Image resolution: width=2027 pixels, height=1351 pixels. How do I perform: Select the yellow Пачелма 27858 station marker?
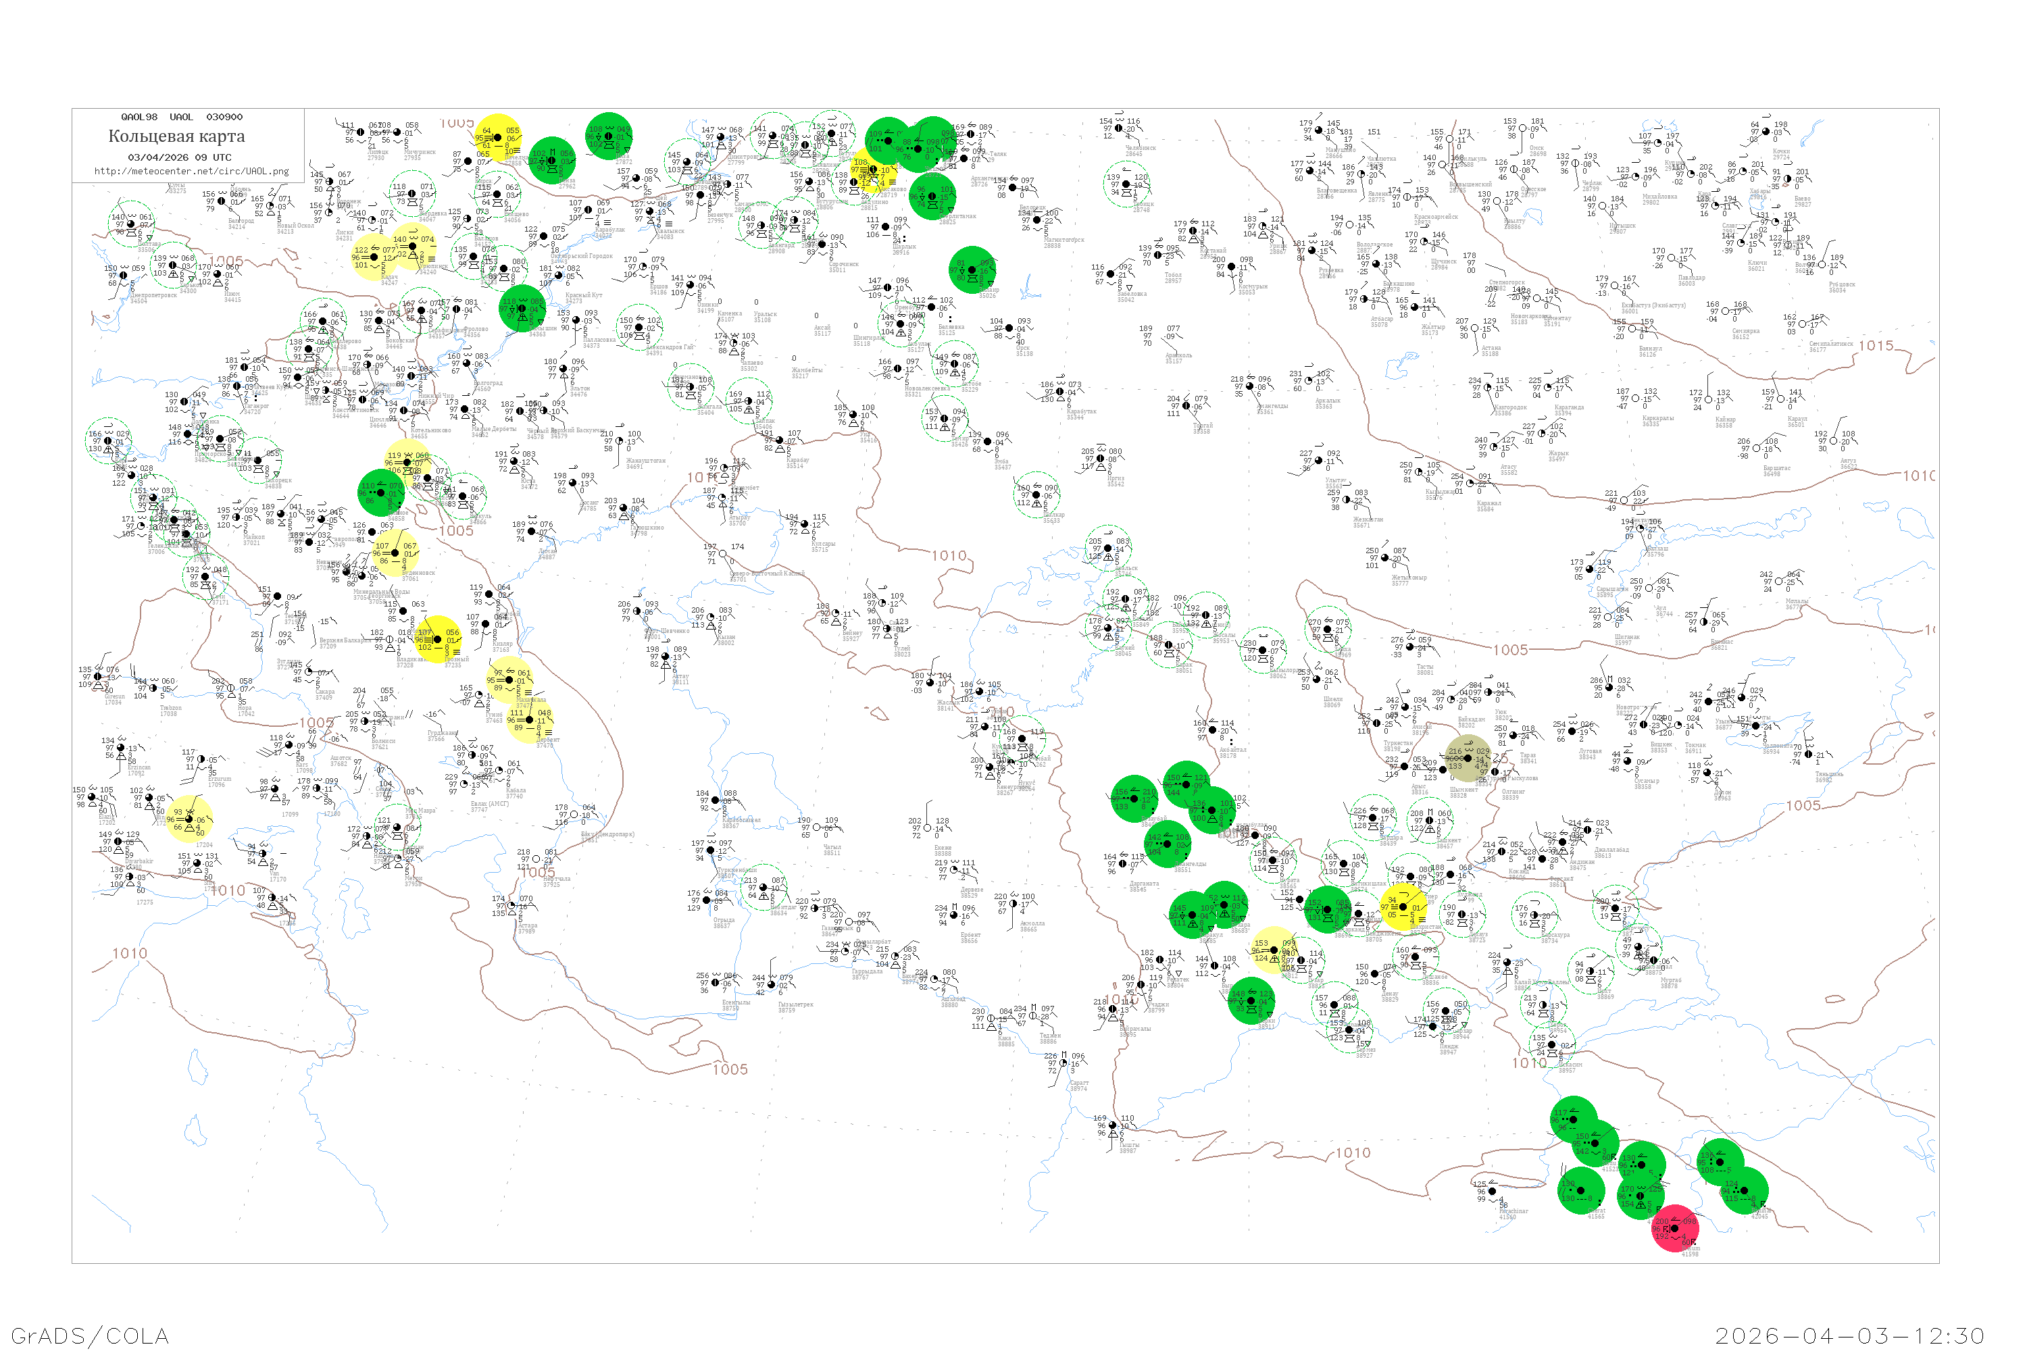point(497,138)
